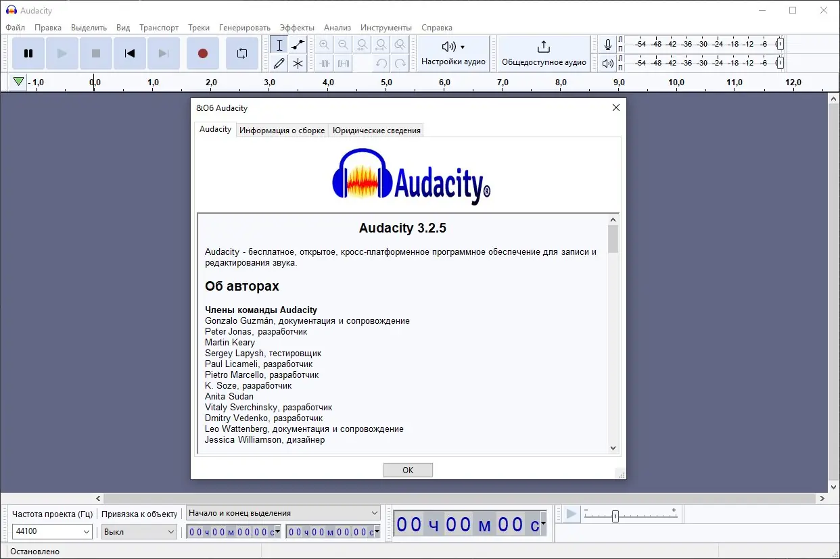Open the Выделить menu
840x559 pixels.
[89, 28]
